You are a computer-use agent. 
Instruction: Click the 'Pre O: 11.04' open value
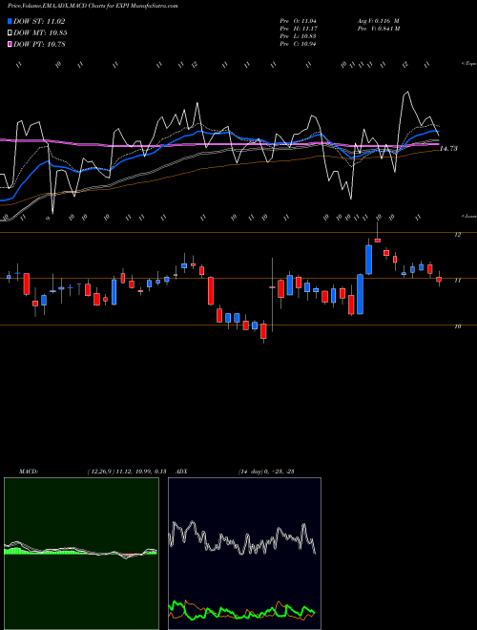(x=299, y=21)
